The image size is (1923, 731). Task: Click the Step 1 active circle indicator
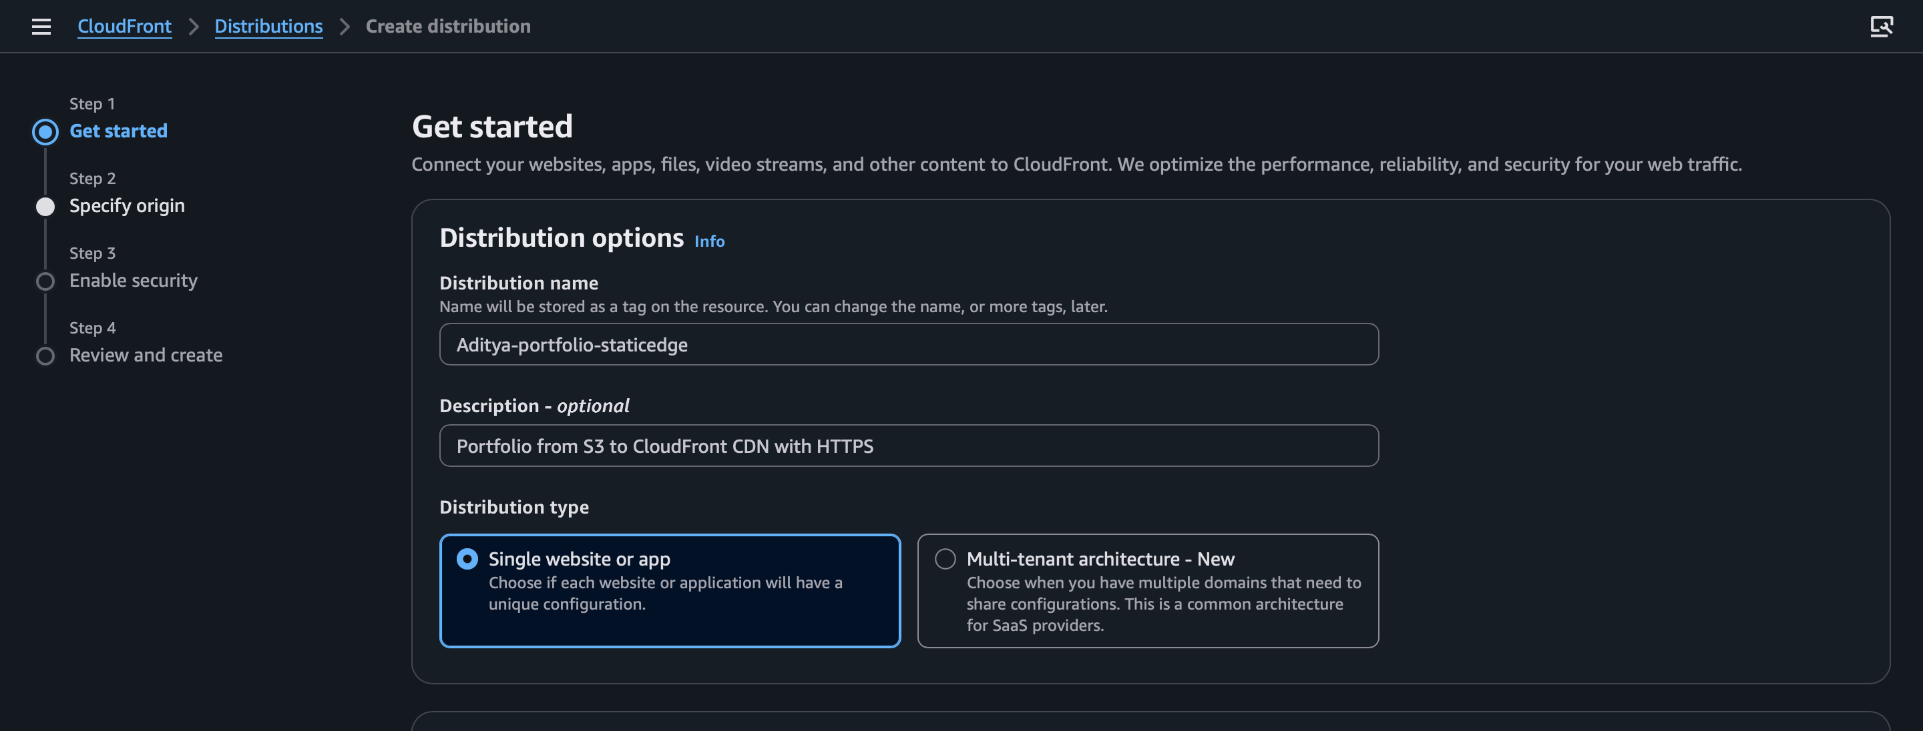click(x=45, y=132)
